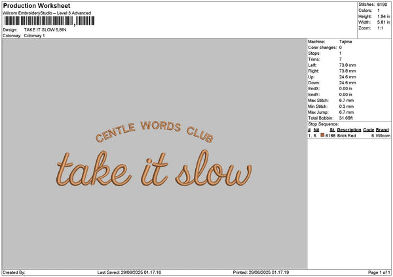Image resolution: width=393 pixels, height=277 pixels.
Task: Click the EndX value 0.00 in
Action: point(346,89)
